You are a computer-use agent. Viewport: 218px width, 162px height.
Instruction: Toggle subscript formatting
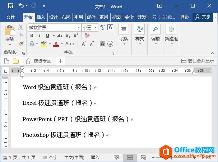[x=68, y=36]
